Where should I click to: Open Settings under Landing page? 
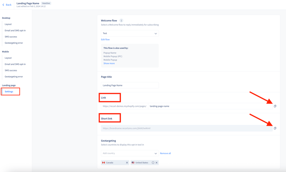9,92
